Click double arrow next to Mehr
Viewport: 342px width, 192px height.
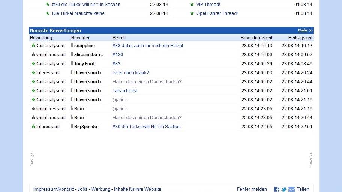[311, 30]
